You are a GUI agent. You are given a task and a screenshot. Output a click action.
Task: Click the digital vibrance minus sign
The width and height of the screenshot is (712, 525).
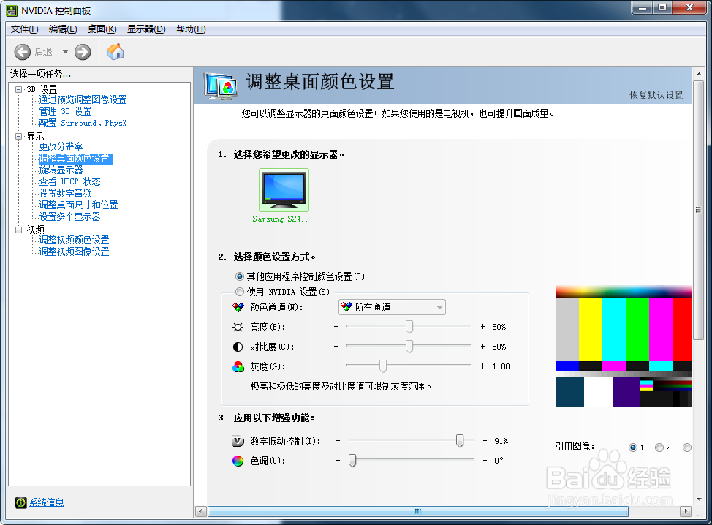(x=338, y=440)
